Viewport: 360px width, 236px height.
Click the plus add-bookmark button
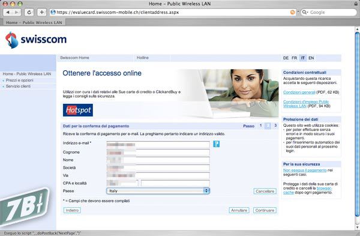(41, 12)
